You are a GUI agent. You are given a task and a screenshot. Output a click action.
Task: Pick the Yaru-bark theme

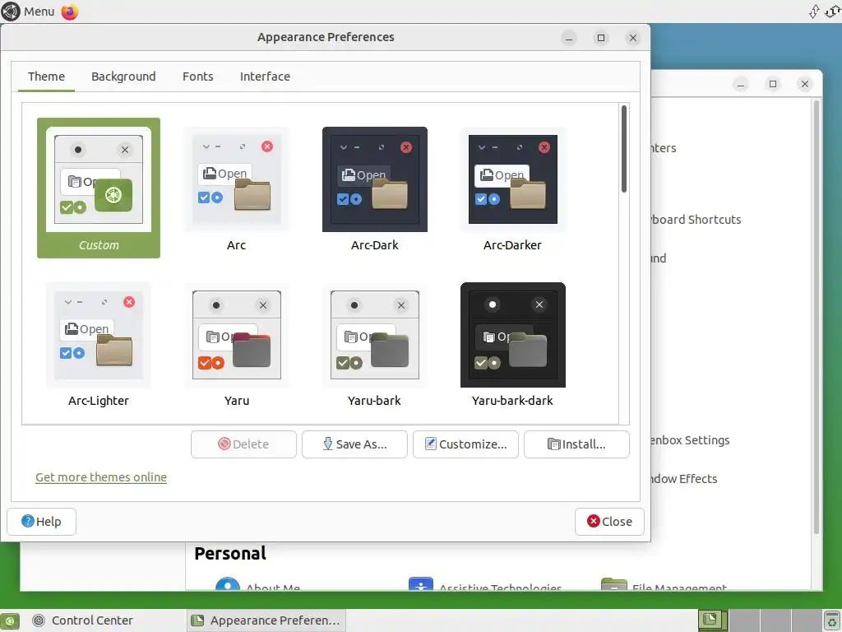(x=374, y=343)
